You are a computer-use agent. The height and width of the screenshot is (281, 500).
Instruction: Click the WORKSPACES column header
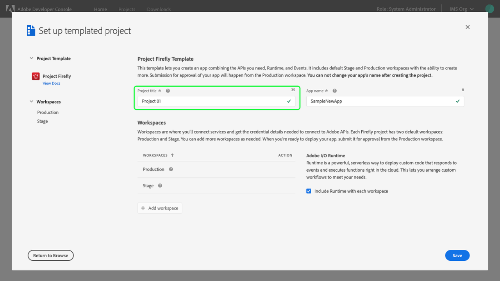155,155
